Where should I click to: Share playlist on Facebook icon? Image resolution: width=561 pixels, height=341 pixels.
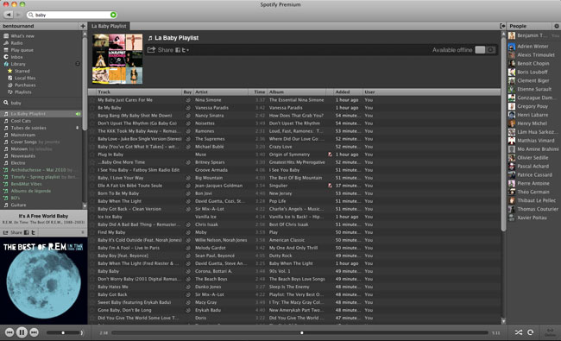[x=178, y=50]
